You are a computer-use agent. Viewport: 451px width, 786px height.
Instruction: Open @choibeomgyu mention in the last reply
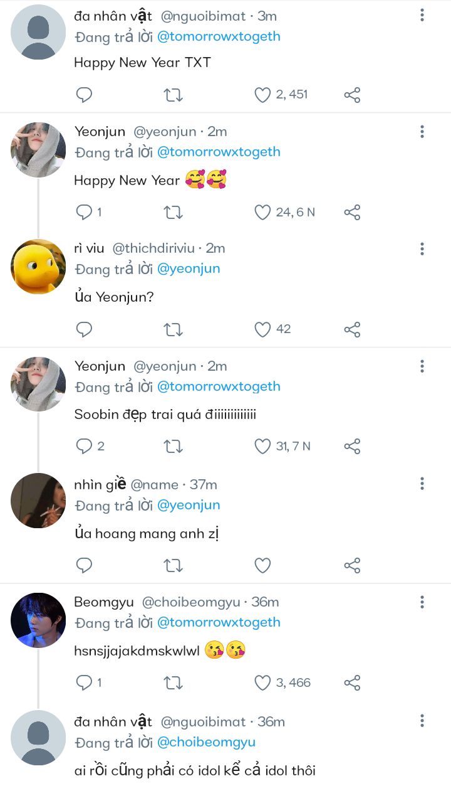206,742
